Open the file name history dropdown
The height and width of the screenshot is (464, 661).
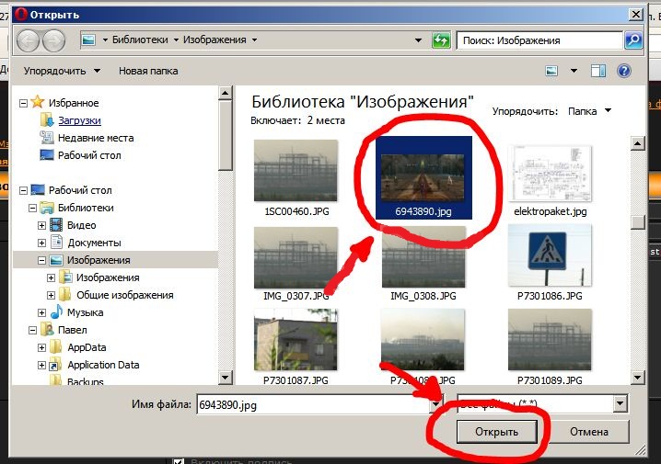tap(436, 404)
